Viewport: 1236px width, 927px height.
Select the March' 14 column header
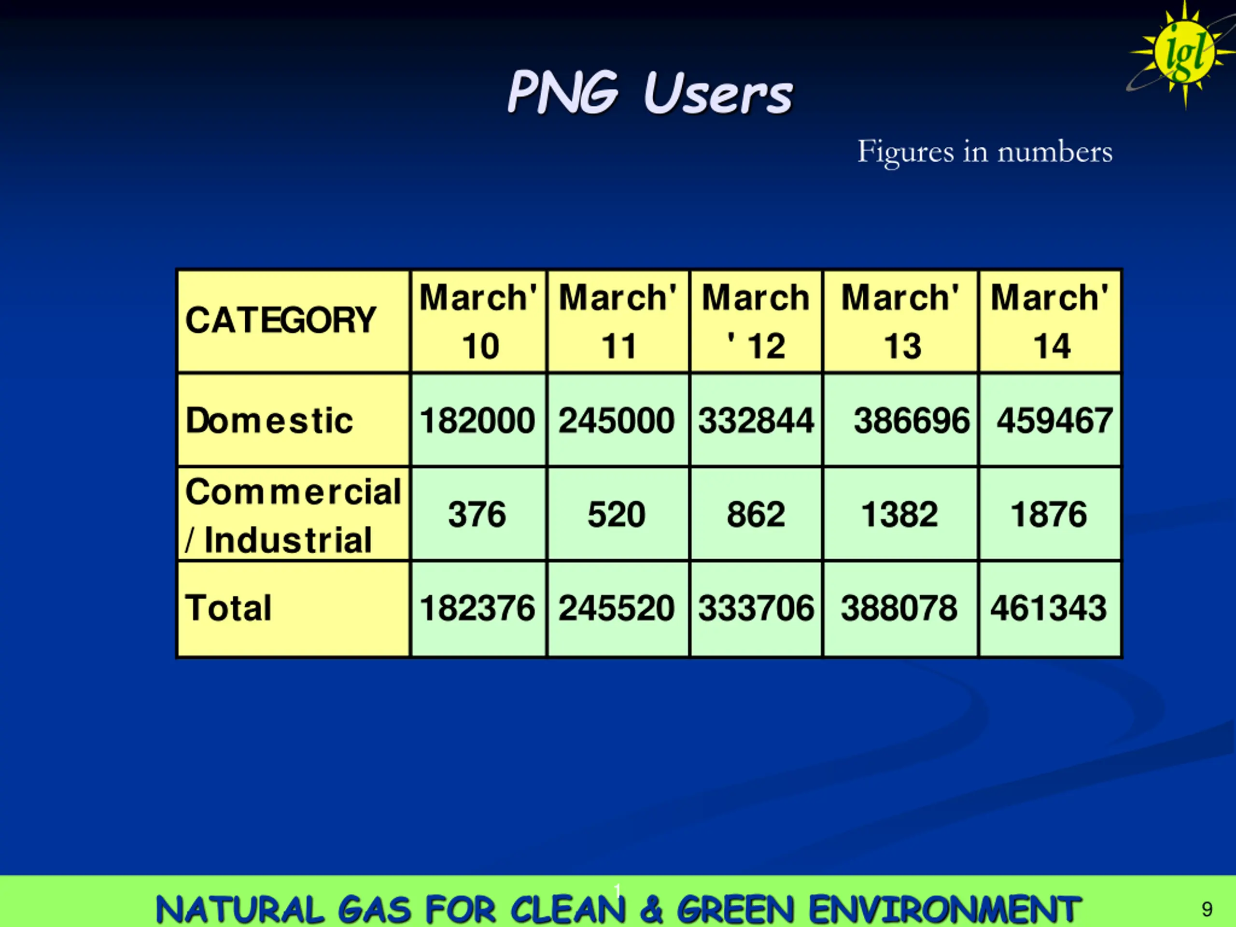(x=1050, y=321)
